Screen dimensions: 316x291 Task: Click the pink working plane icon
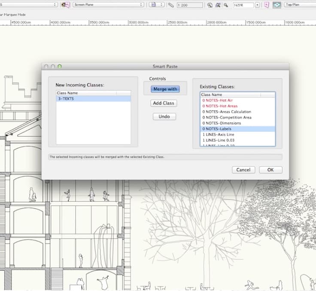tap(267, 5)
